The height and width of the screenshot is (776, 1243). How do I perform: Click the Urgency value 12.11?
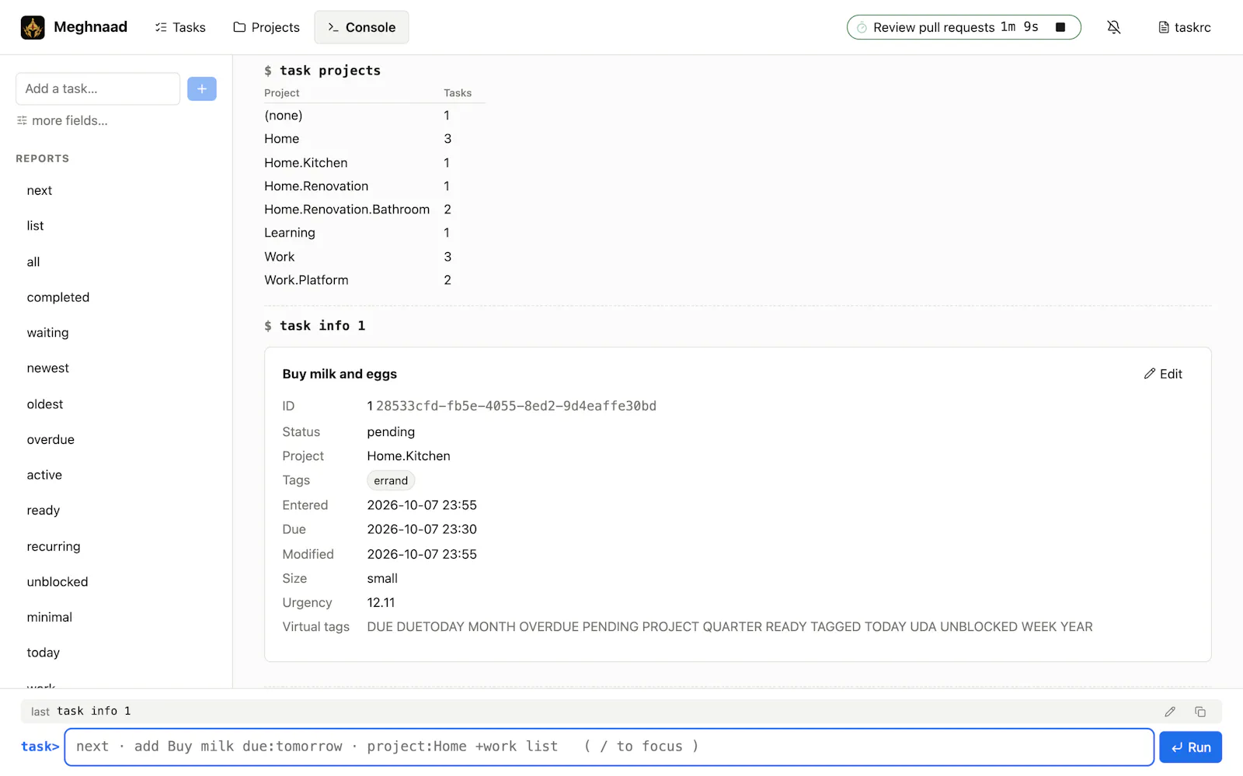tap(381, 603)
